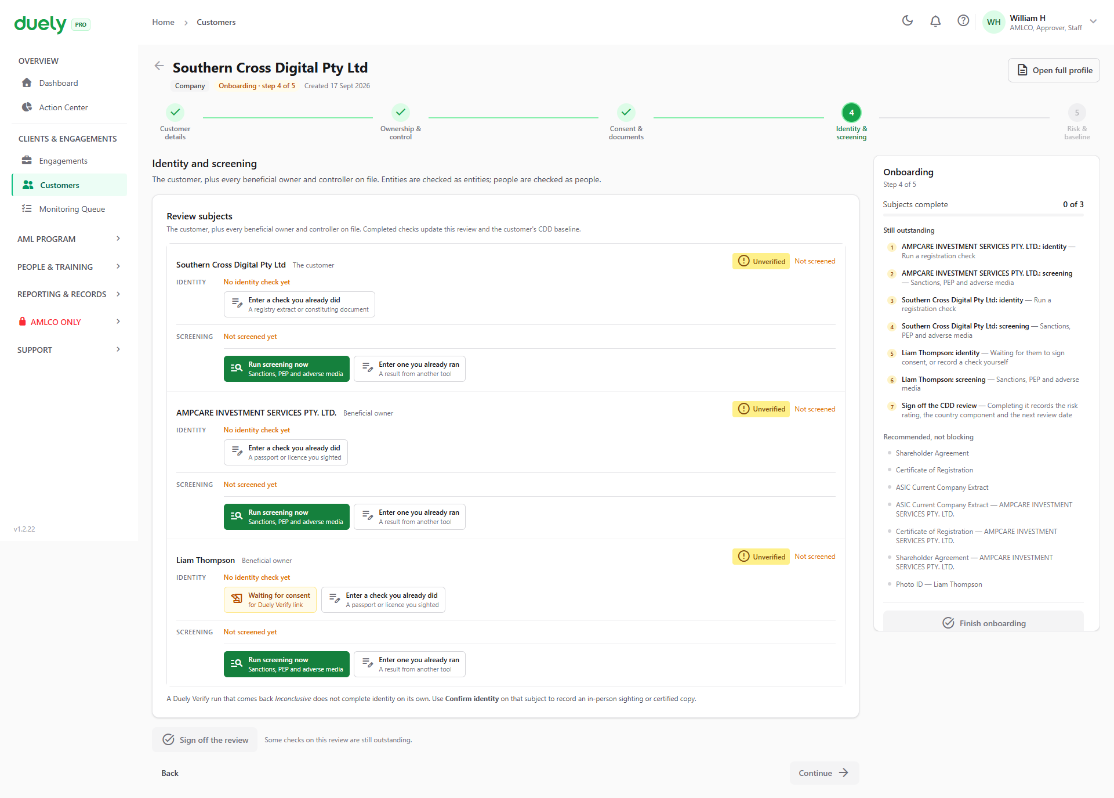Click Not screened status for Liam Thompson
This screenshot has width=1114, height=798.
[815, 557]
